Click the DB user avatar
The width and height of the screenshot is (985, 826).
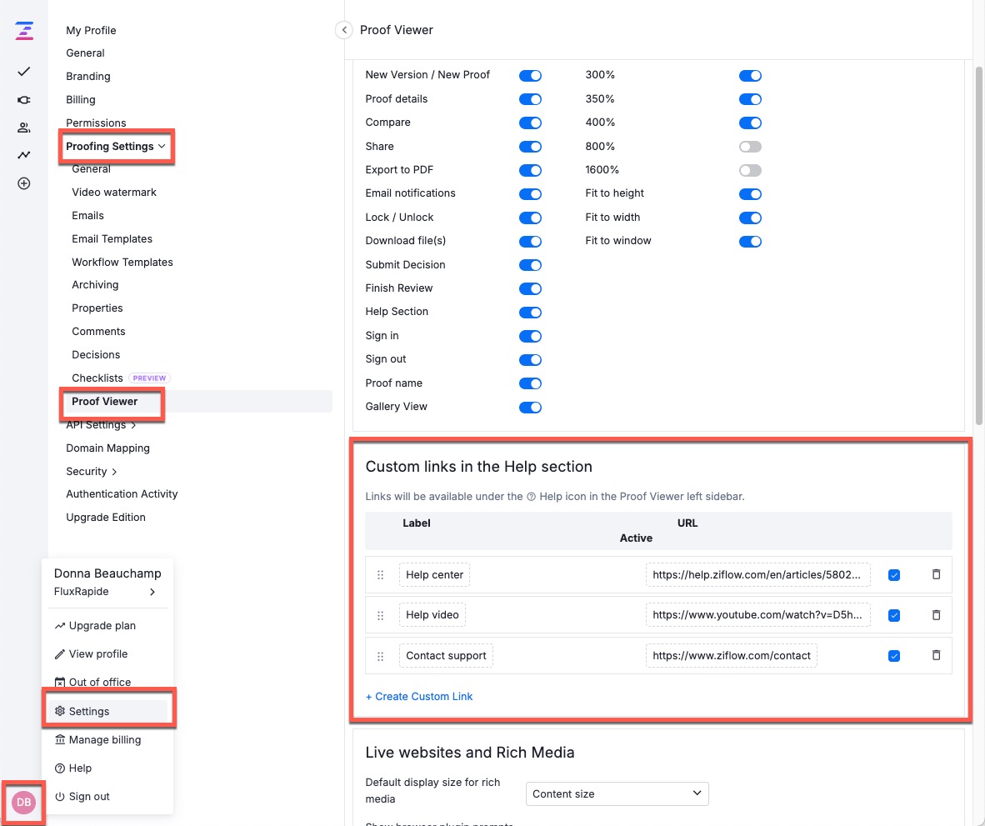[x=23, y=802]
